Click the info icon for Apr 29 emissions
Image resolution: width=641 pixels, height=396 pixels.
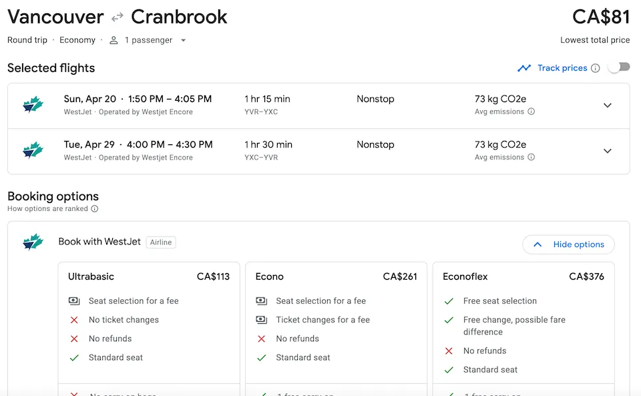pyautogui.click(x=531, y=158)
